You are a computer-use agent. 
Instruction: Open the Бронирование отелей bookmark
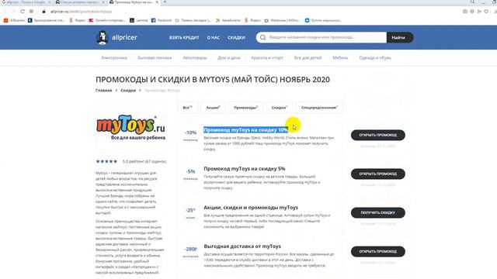coord(47,20)
